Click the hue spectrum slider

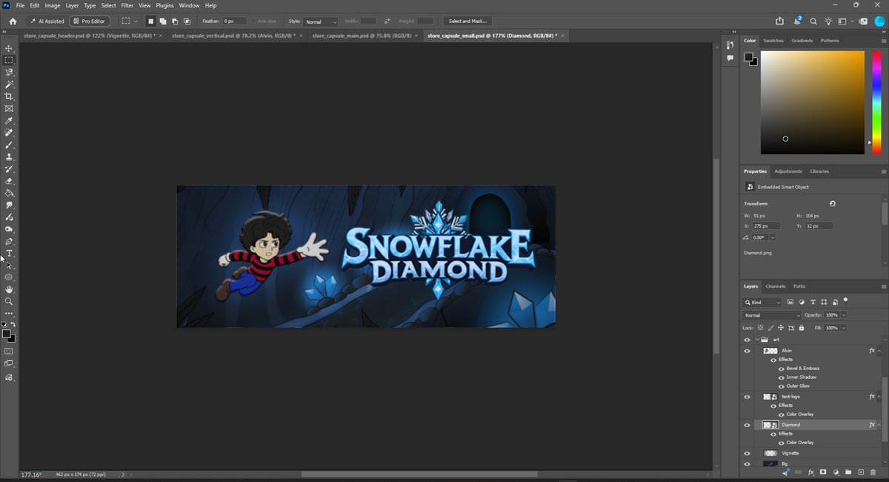876,102
